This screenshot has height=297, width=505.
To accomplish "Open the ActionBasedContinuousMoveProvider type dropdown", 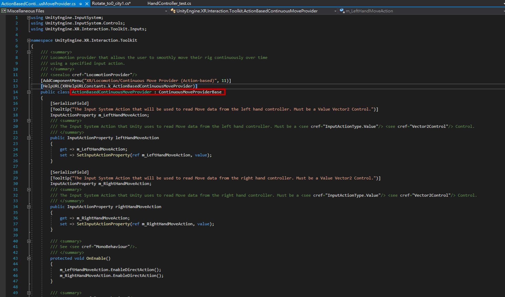I will coord(335,11).
